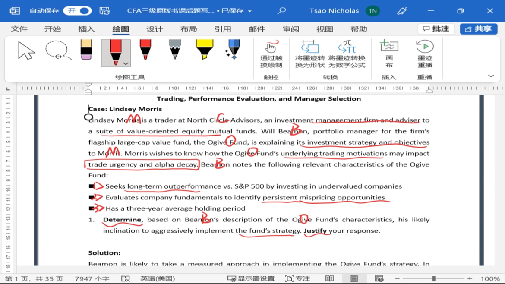505x284 pixels.
Task: Open the 文件 menu
Action: [x=19, y=29]
